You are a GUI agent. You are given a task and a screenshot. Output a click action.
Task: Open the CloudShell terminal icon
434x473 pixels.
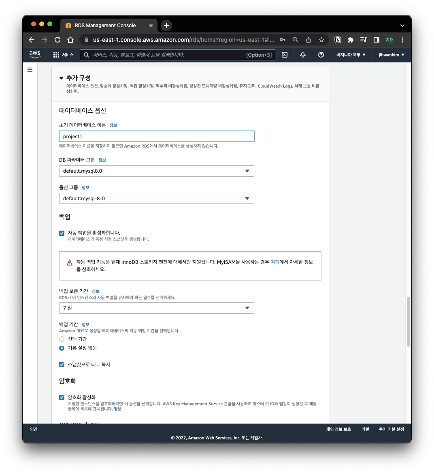pos(285,55)
